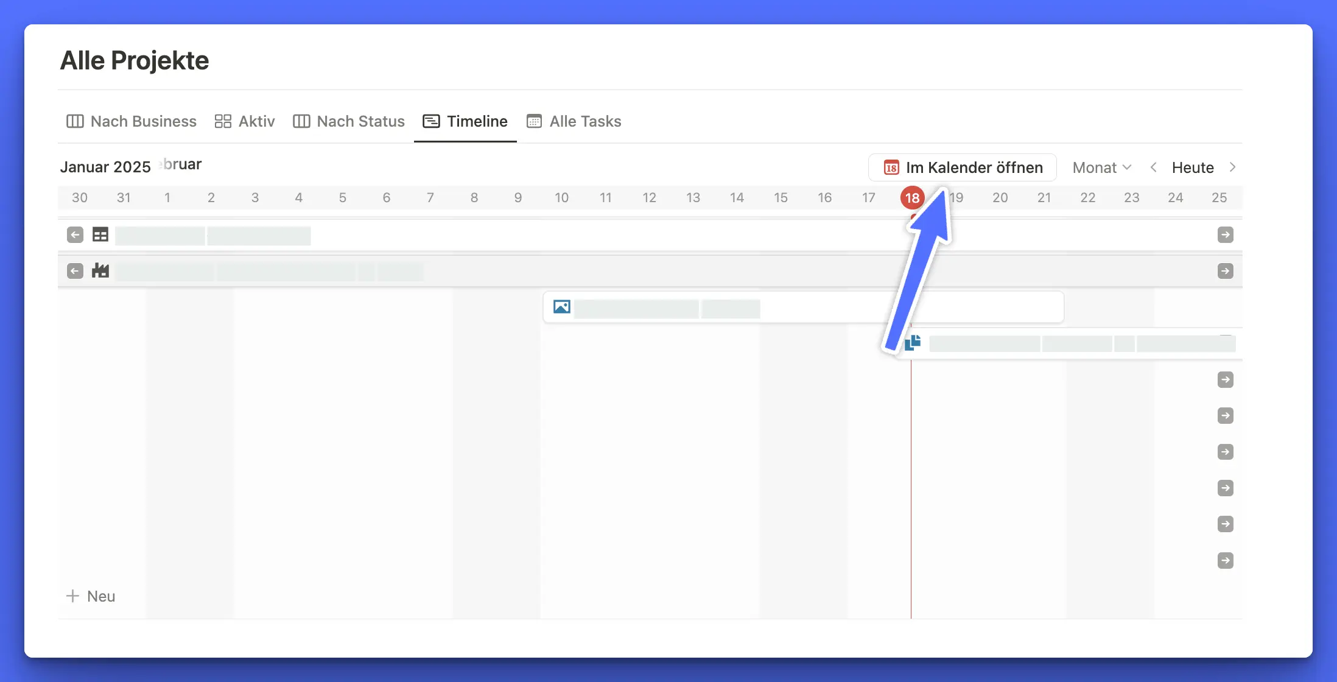Click left arrow icon in first row

pos(75,234)
